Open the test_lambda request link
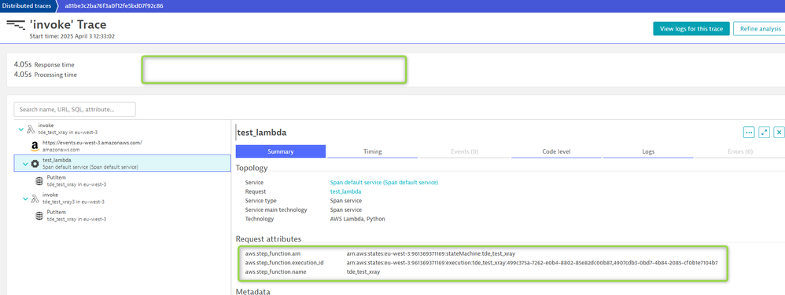785x295 pixels. pos(345,191)
